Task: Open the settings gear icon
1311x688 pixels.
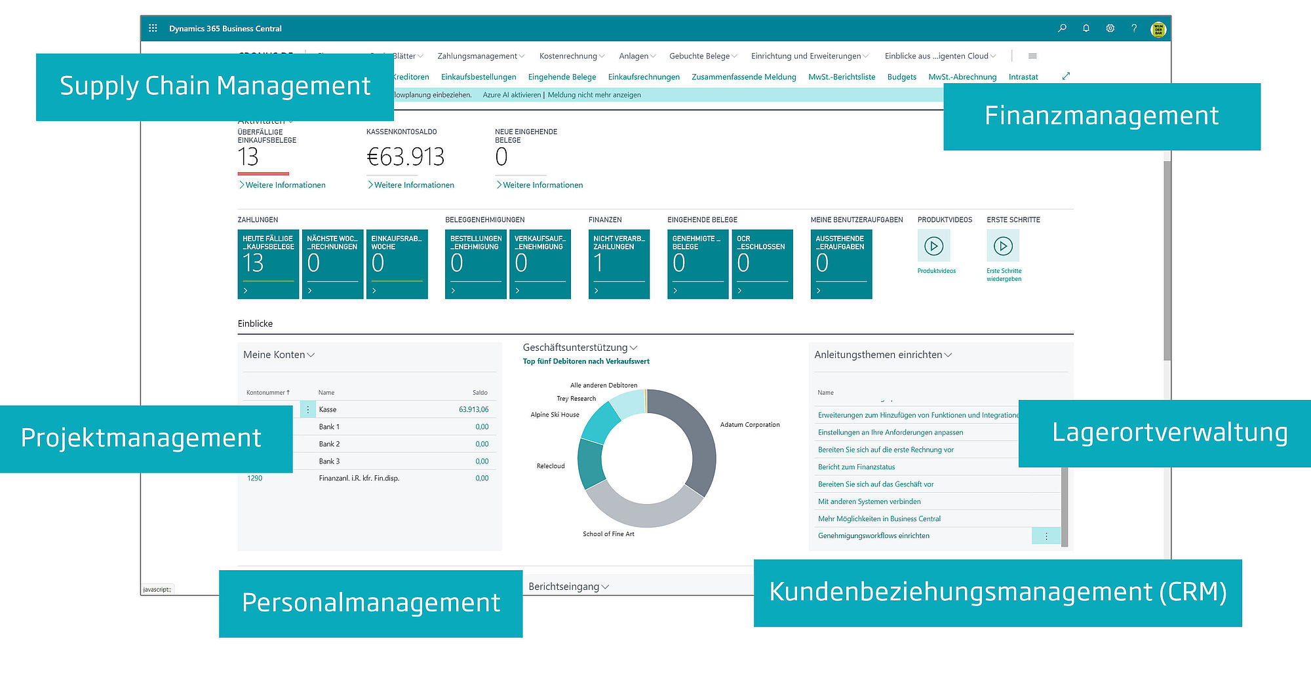Action: [x=1110, y=28]
